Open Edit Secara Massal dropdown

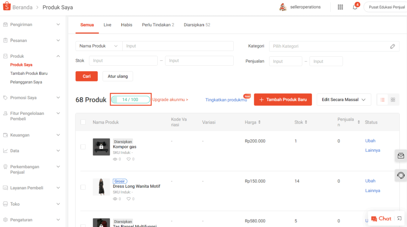344,100
